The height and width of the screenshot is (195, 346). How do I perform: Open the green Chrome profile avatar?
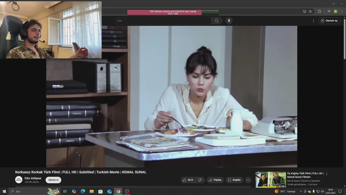pos(335,11)
